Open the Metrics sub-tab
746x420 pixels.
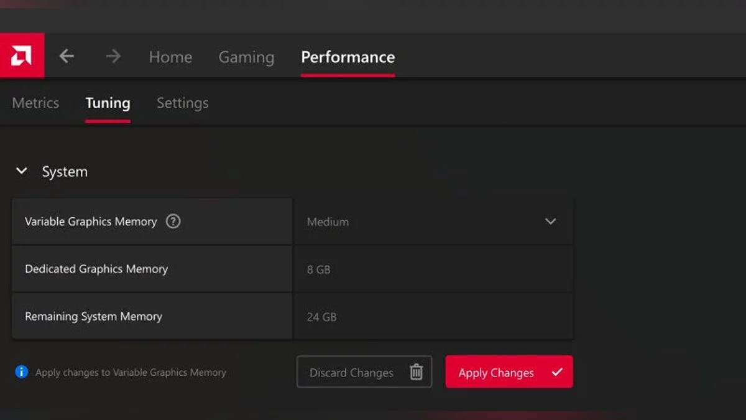point(35,103)
